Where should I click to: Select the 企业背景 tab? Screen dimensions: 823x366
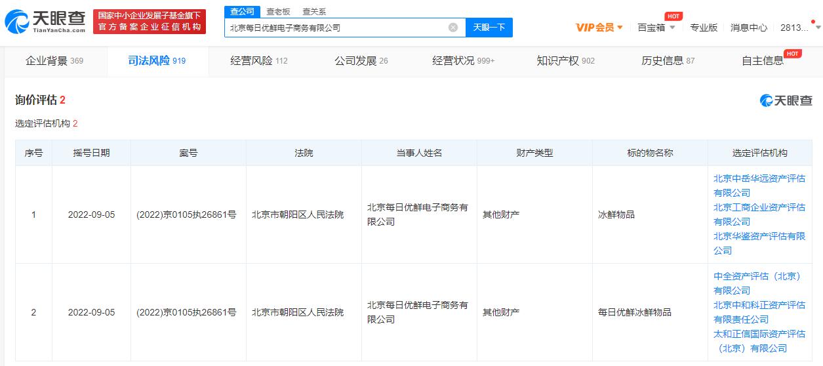pyautogui.click(x=54, y=61)
